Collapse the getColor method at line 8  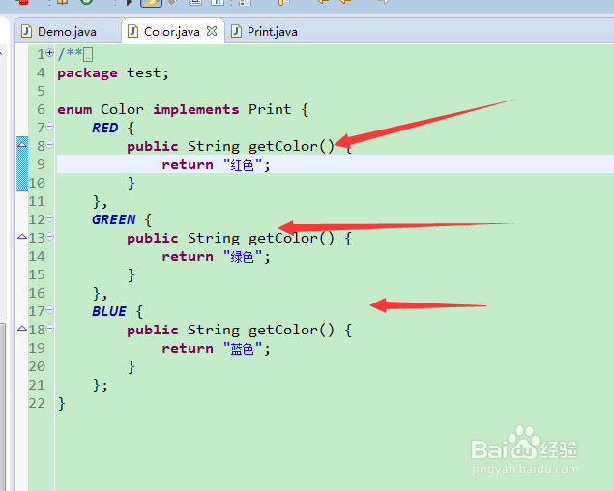tap(49, 144)
